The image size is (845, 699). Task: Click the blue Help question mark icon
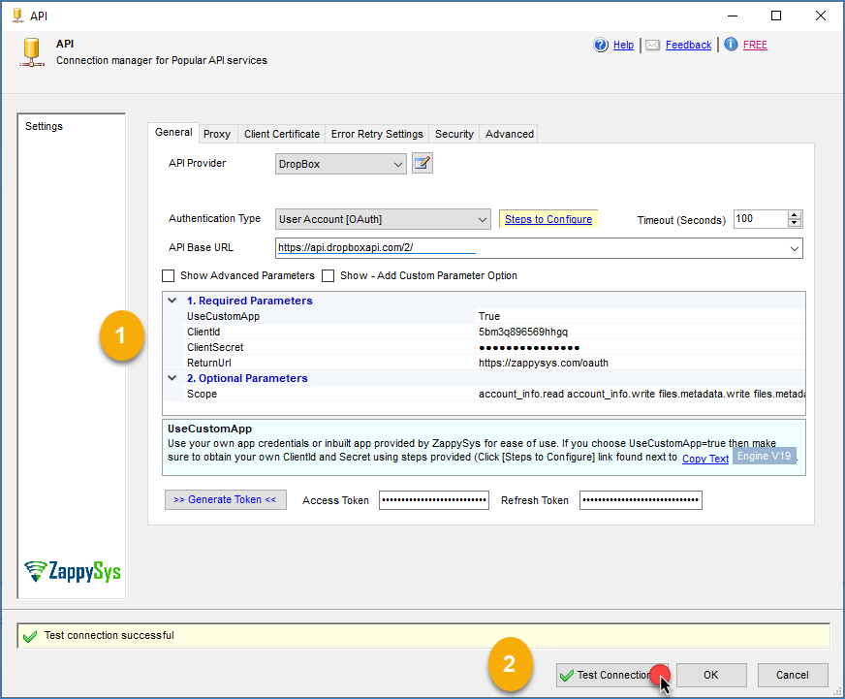[601, 45]
